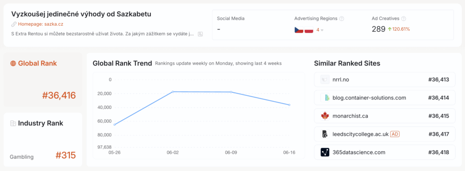Expand the regions dropdown showing 4
This screenshot has height=171, width=465.
click(320, 30)
